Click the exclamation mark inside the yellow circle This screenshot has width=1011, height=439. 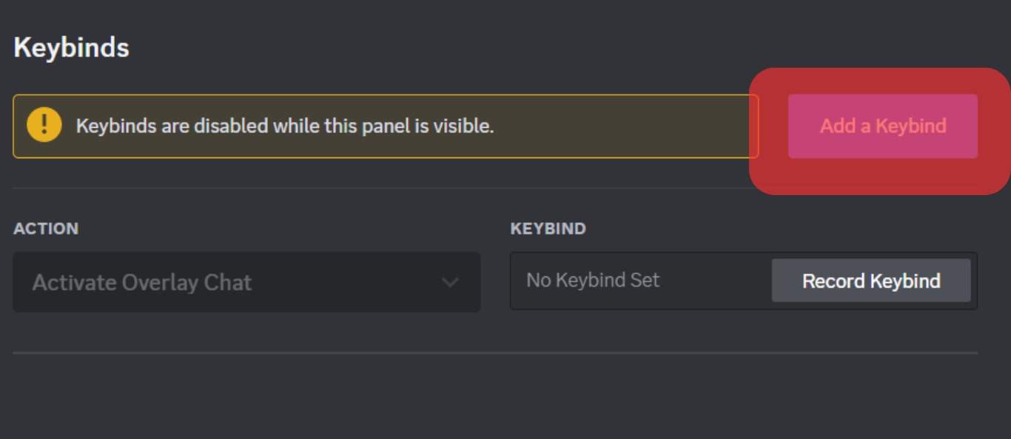pyautogui.click(x=44, y=126)
